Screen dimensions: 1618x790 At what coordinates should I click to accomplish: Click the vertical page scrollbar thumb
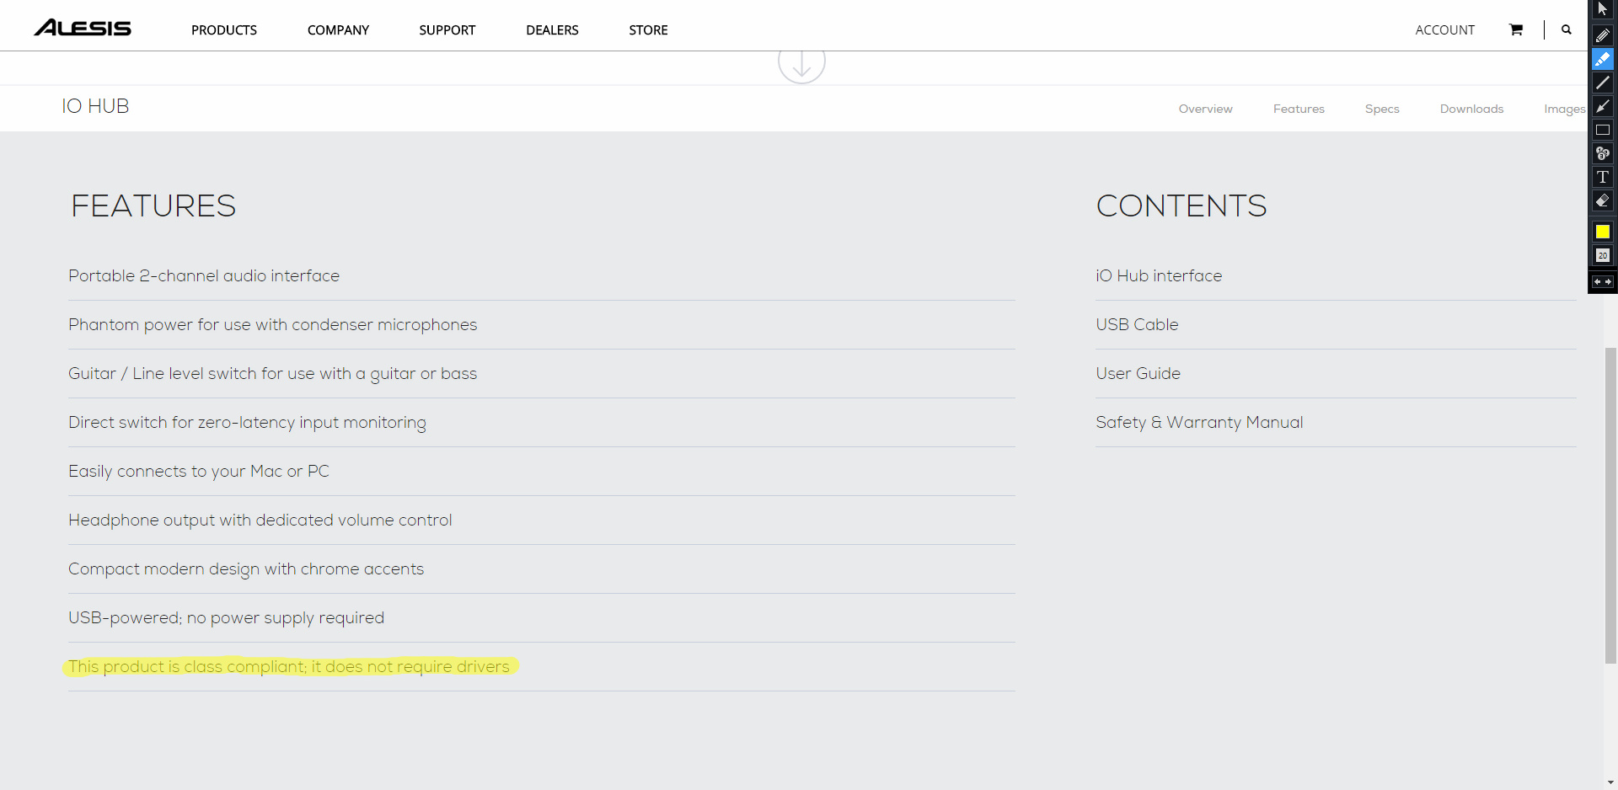[1610, 505]
